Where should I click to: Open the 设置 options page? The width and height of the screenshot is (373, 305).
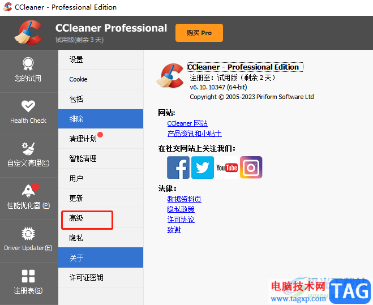pyautogui.click(x=101, y=59)
